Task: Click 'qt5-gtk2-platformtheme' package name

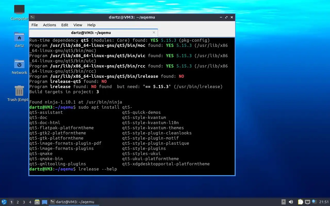Action: (58, 133)
